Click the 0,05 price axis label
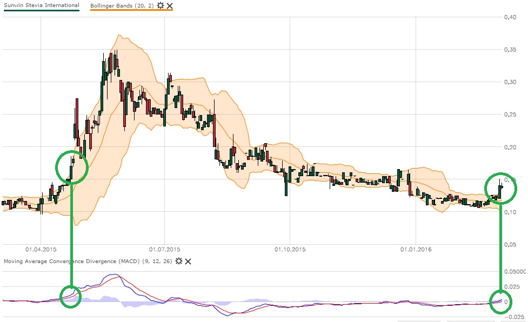This screenshot has height=322, width=528. [510, 245]
